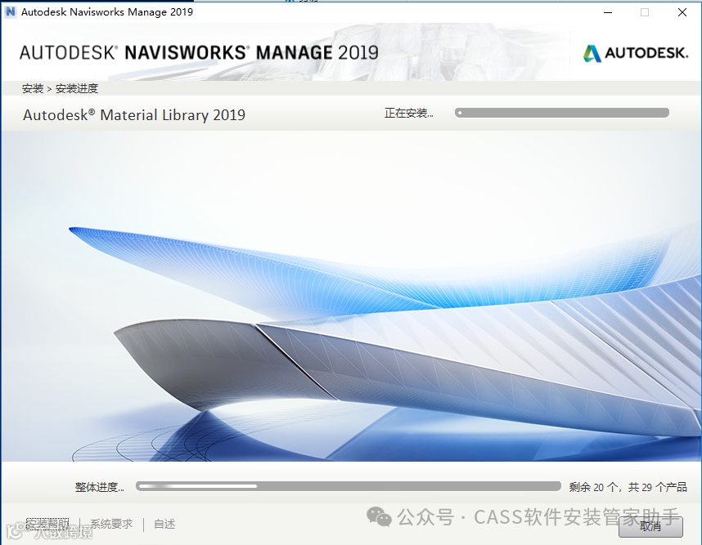The image size is (702, 545).
Task: Click the 整体进度 overall progress bar
Action: tap(349, 486)
